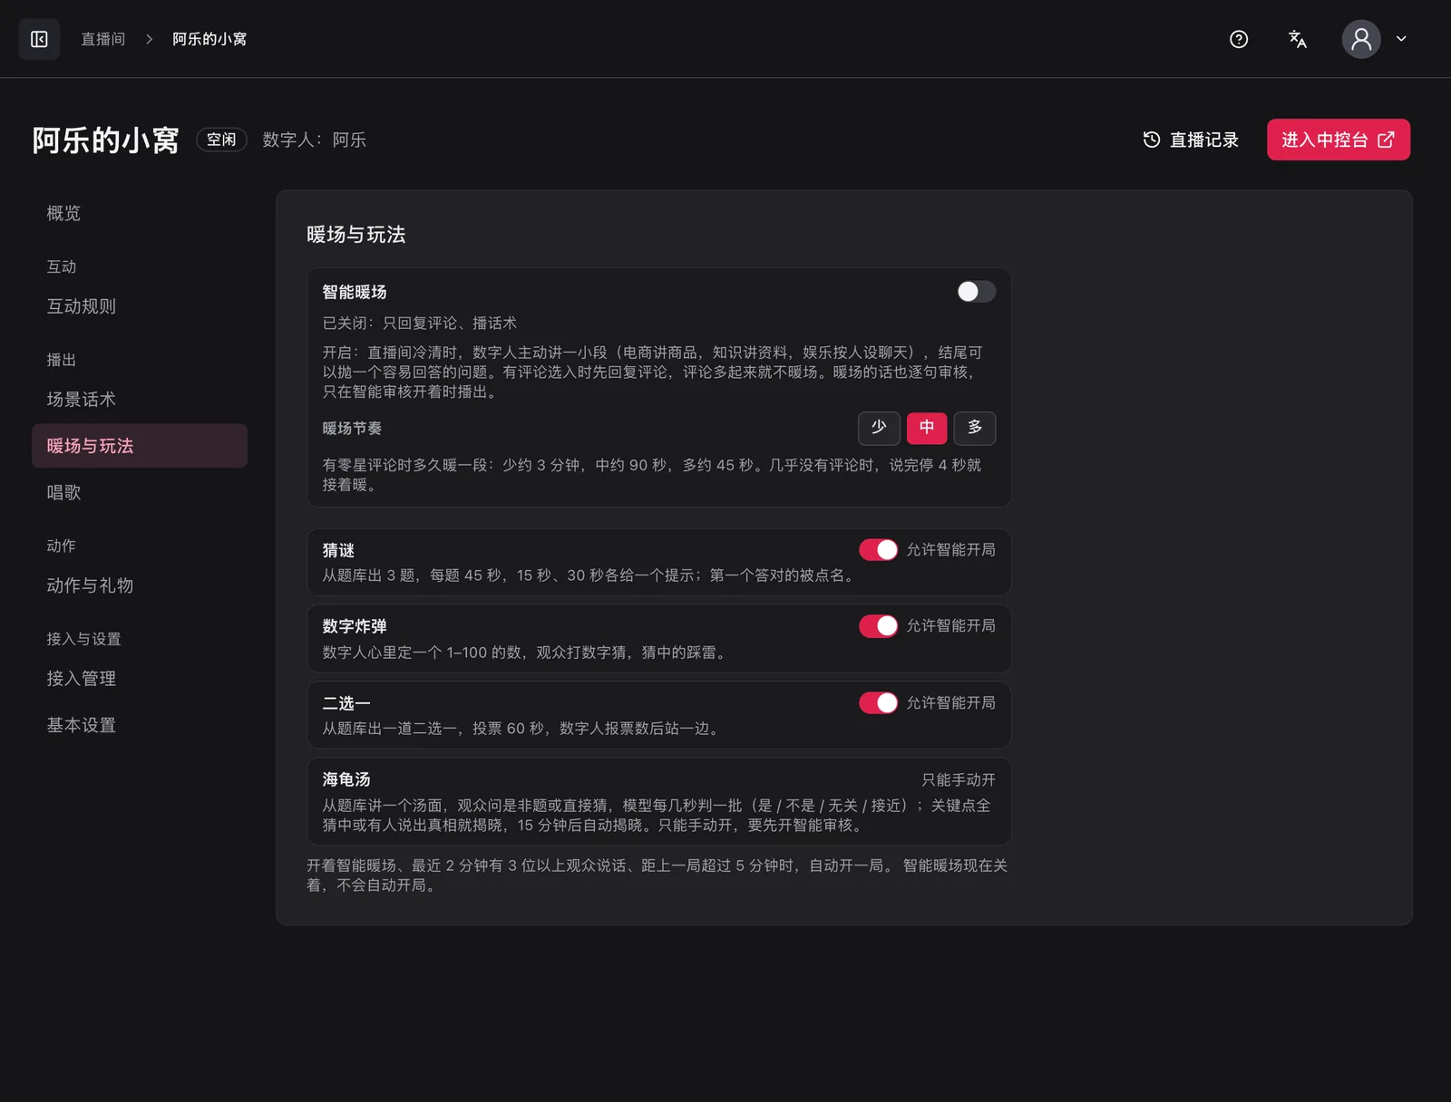The height and width of the screenshot is (1102, 1451).
Task: Click the 二选一 game title
Action: (346, 703)
